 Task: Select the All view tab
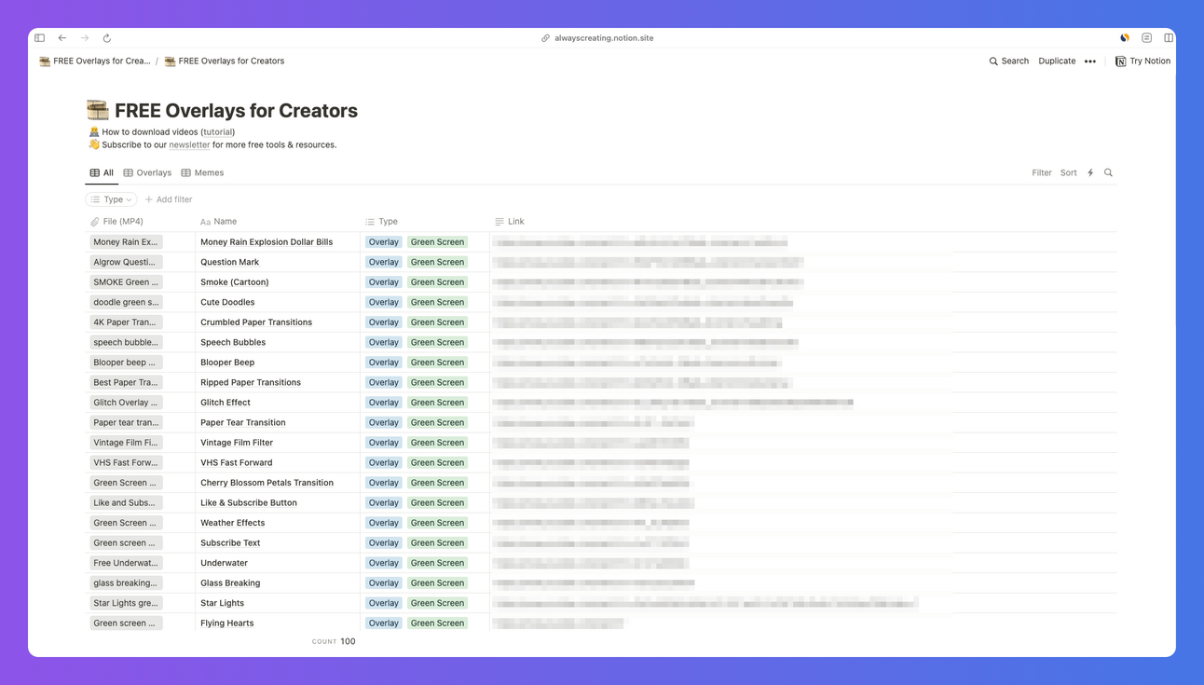(x=102, y=172)
